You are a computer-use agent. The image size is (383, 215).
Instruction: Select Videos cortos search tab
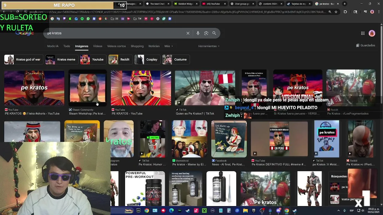(x=116, y=46)
